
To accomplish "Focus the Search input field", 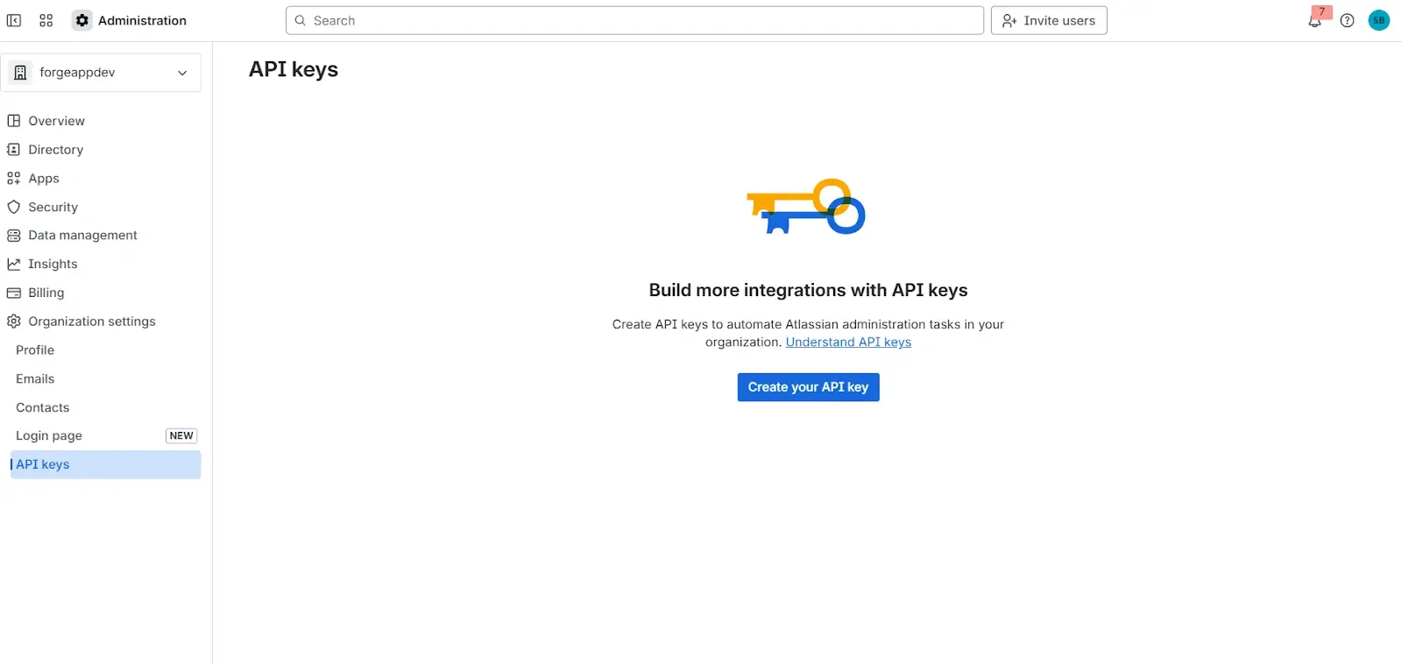I will pos(634,20).
